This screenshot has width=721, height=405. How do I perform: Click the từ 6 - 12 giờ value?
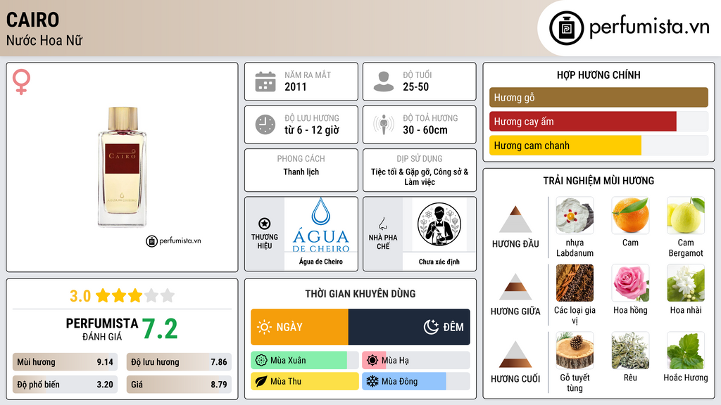point(312,130)
